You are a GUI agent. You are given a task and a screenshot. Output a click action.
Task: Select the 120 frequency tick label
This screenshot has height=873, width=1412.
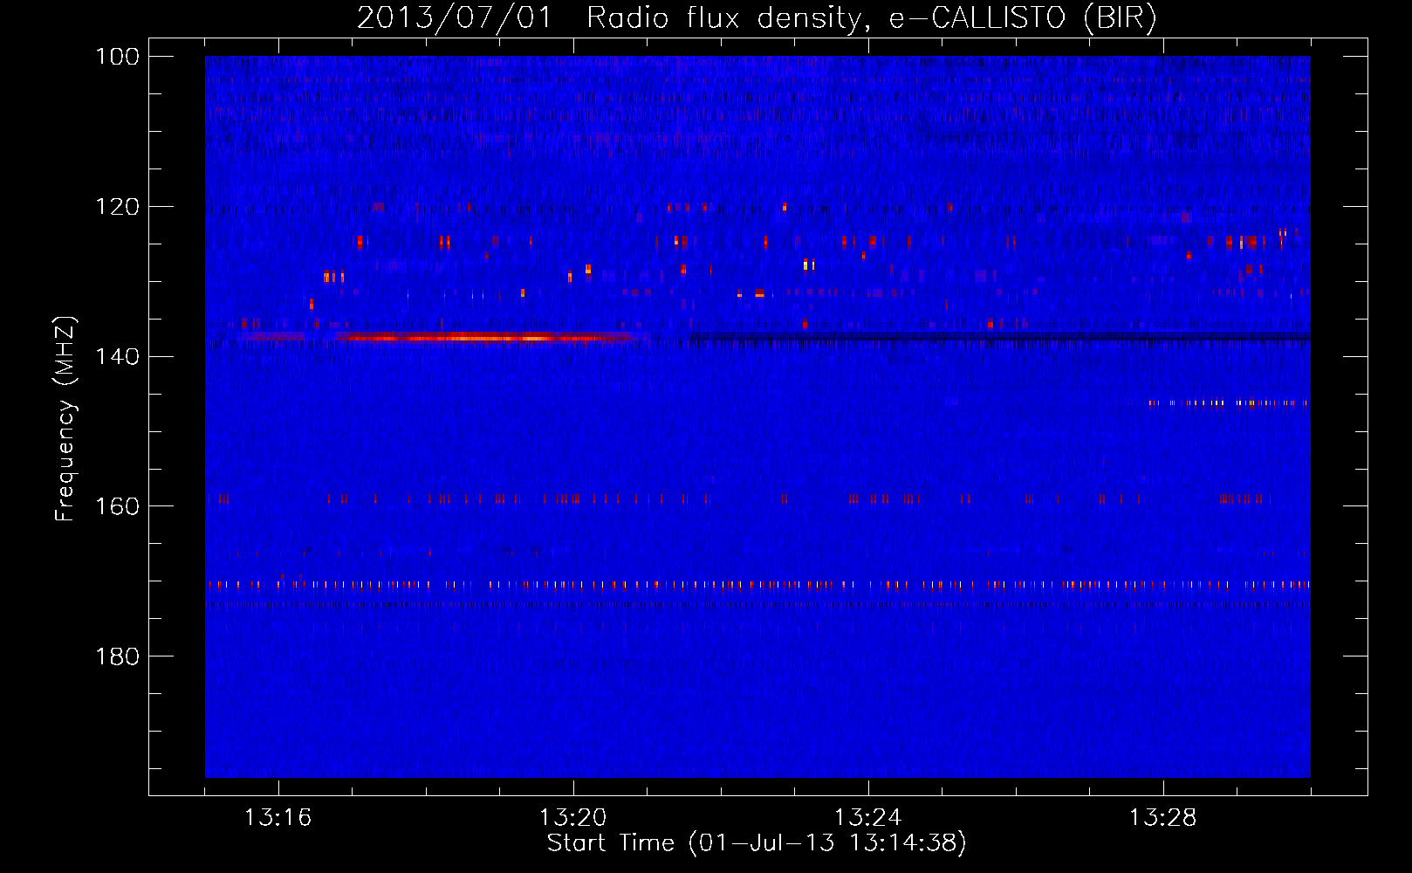point(119,207)
